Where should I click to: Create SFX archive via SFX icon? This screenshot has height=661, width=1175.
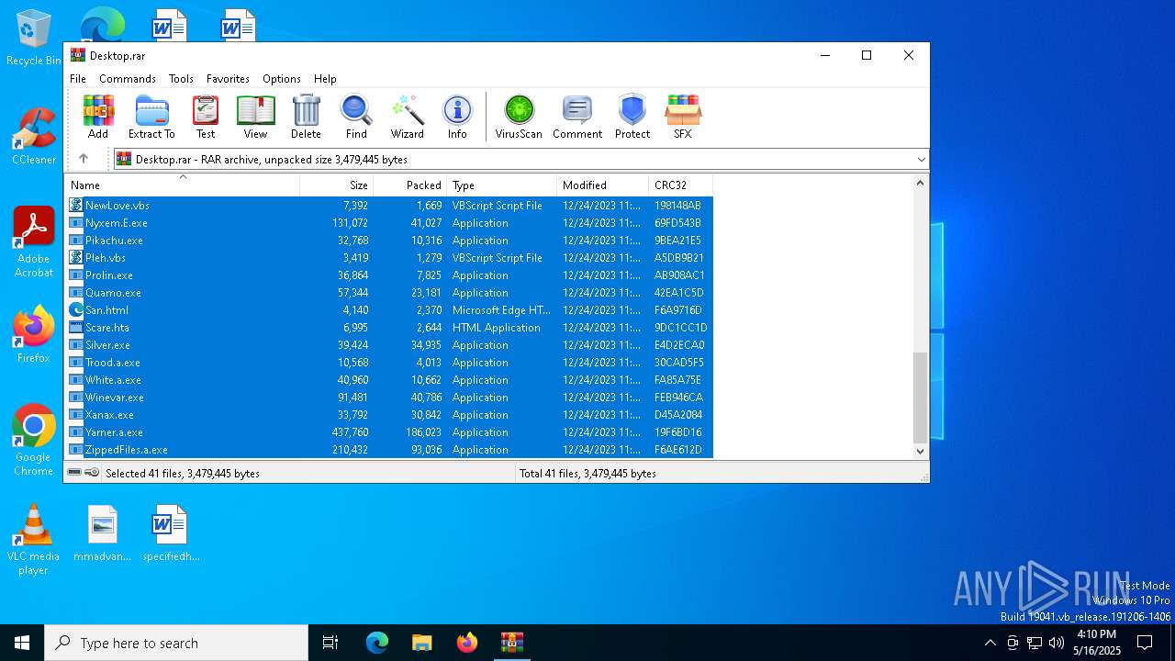coord(682,117)
